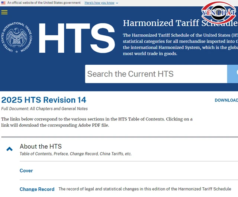Click the Harmonized Tariff Schedule banner title
The width and height of the screenshot is (238, 197).
click(180, 23)
